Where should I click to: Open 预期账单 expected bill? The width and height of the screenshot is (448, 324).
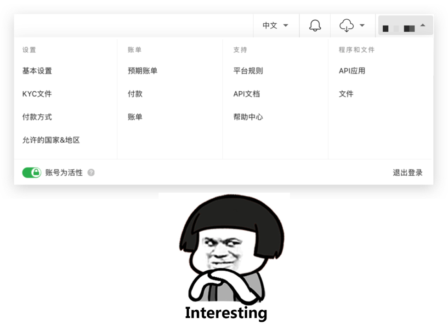142,71
